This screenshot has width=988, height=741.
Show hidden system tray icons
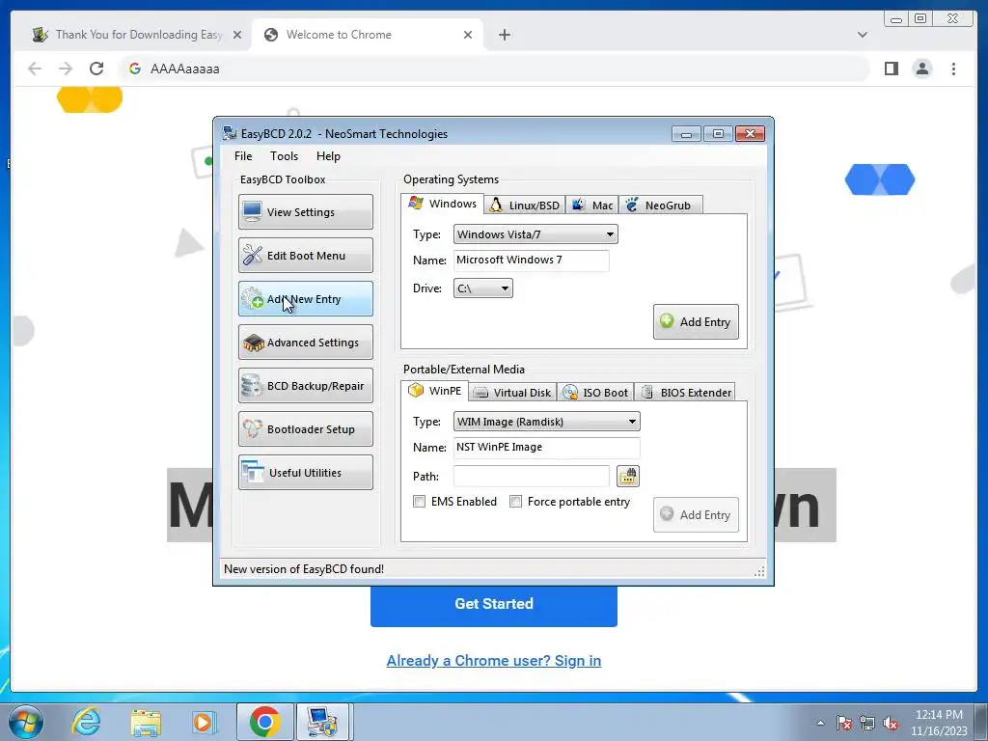(x=820, y=723)
